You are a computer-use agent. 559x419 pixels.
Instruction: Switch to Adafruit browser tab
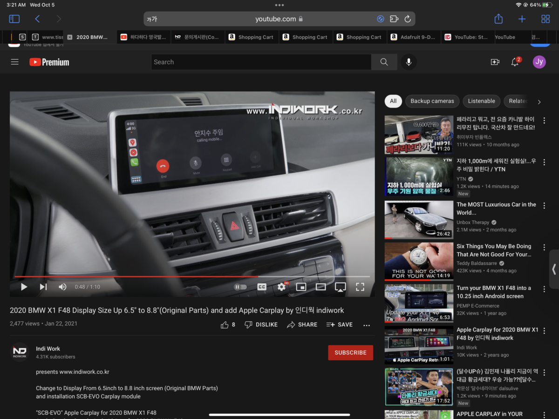tap(413, 37)
